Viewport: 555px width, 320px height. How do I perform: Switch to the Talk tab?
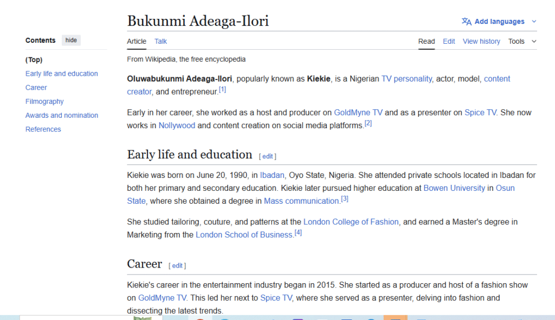coord(160,41)
